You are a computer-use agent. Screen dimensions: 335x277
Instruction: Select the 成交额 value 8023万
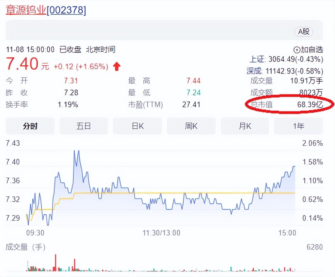311,93
